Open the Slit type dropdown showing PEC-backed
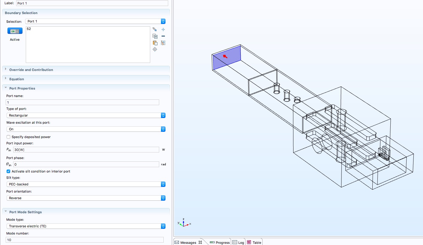The width and height of the screenshot is (423, 245). 86,184
